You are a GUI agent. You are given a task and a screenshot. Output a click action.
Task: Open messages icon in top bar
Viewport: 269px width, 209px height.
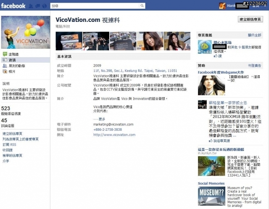coord(37,6)
